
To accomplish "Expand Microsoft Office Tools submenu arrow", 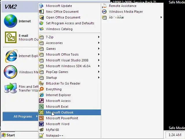I will 99,54.
